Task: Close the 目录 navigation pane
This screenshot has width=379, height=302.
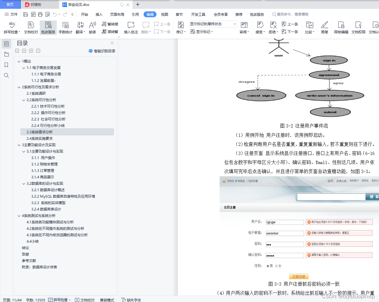Action: pyautogui.click(x=112, y=43)
